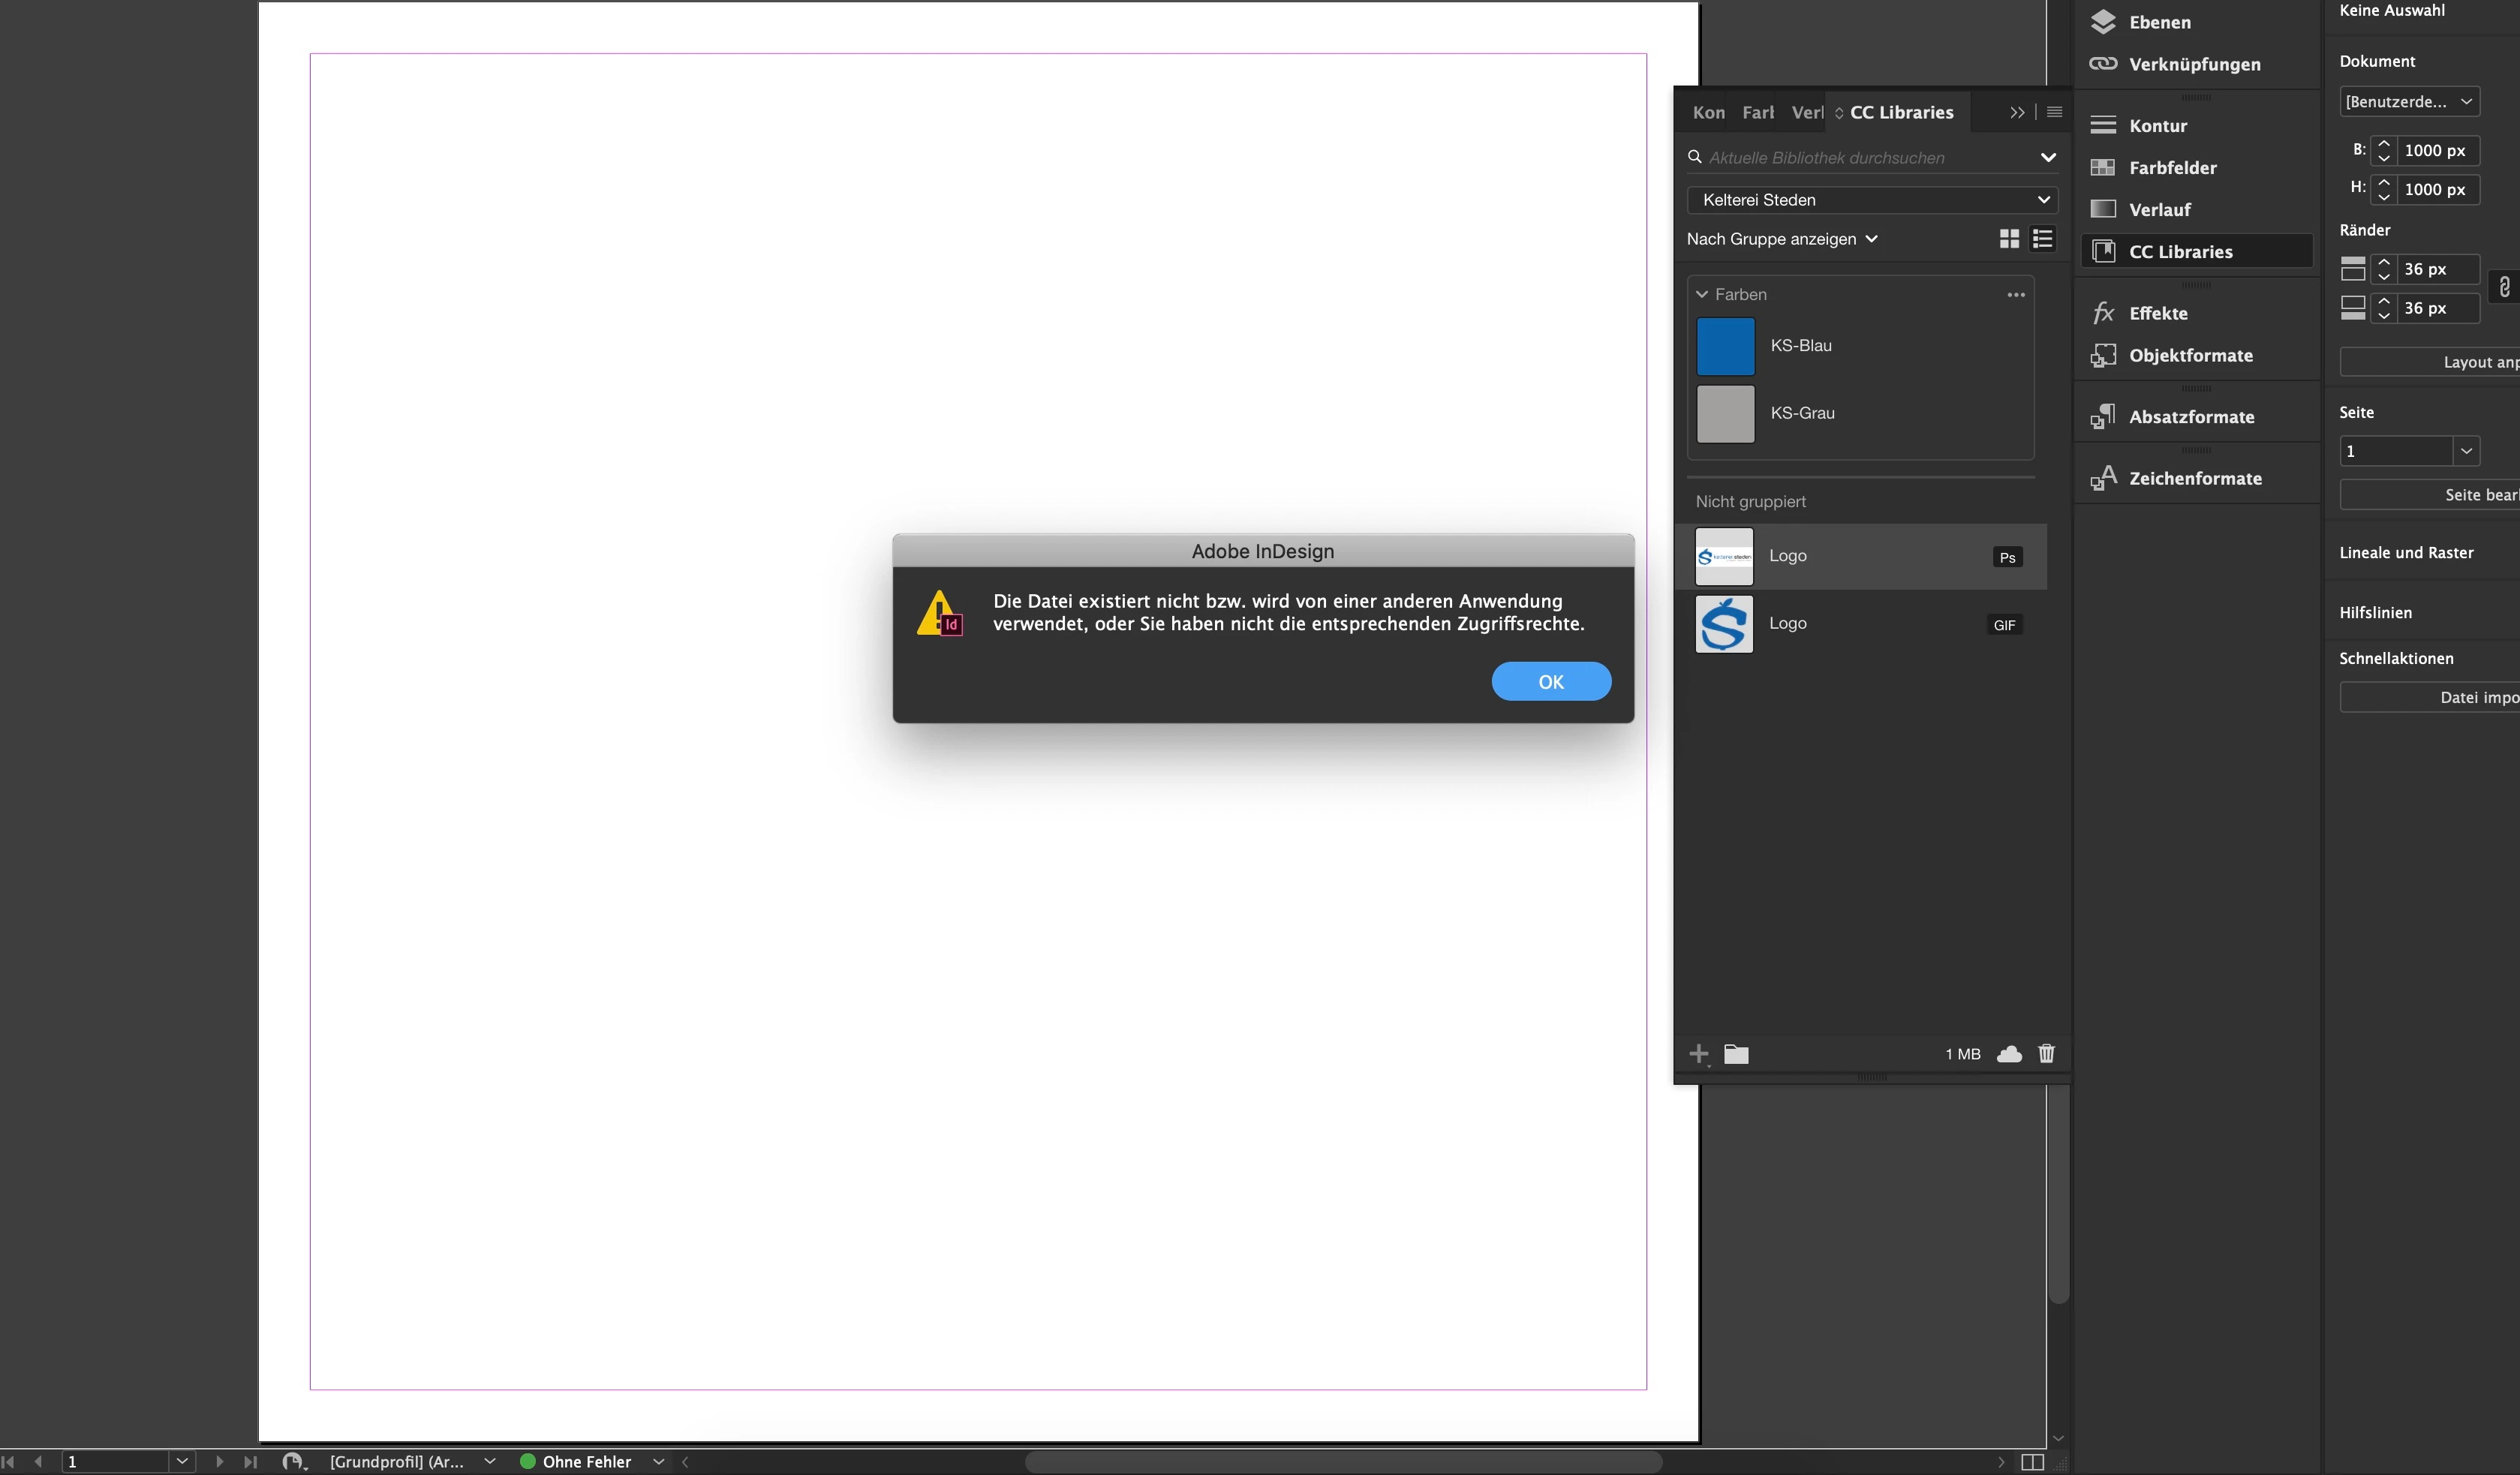2520x1475 pixels.
Task: Open the Objektformate panel icon
Action: pos(2103,355)
